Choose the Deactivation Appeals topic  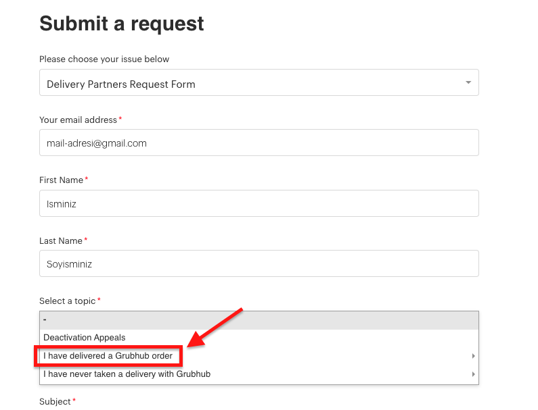point(85,338)
